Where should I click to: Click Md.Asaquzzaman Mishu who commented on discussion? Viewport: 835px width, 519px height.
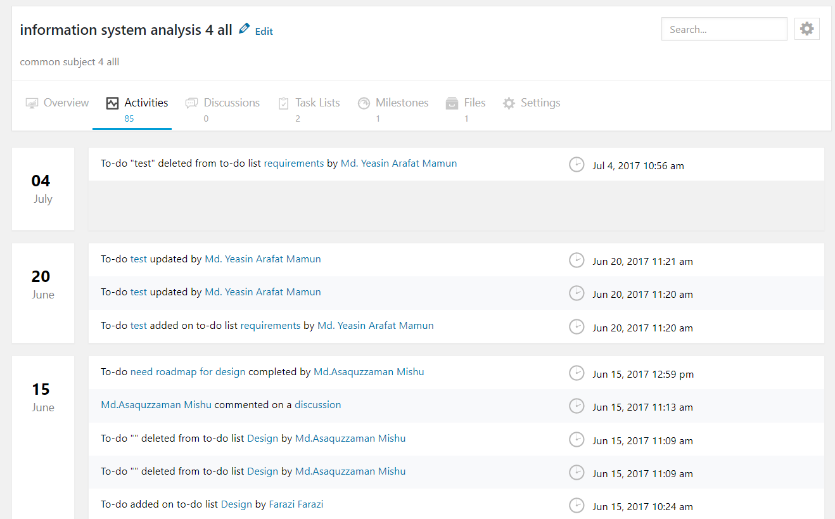click(x=156, y=405)
